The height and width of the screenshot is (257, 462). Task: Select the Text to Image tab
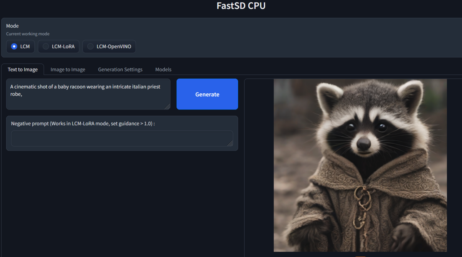[23, 70]
